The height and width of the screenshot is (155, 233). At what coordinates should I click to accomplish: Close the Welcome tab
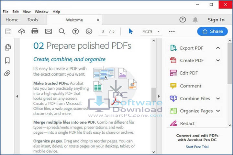pyautogui.click(x=98, y=20)
